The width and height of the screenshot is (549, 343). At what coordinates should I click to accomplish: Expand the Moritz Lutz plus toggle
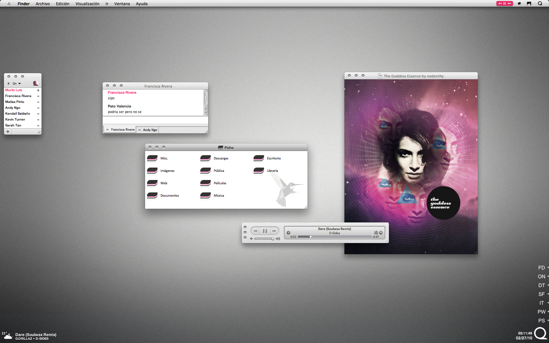click(38, 90)
